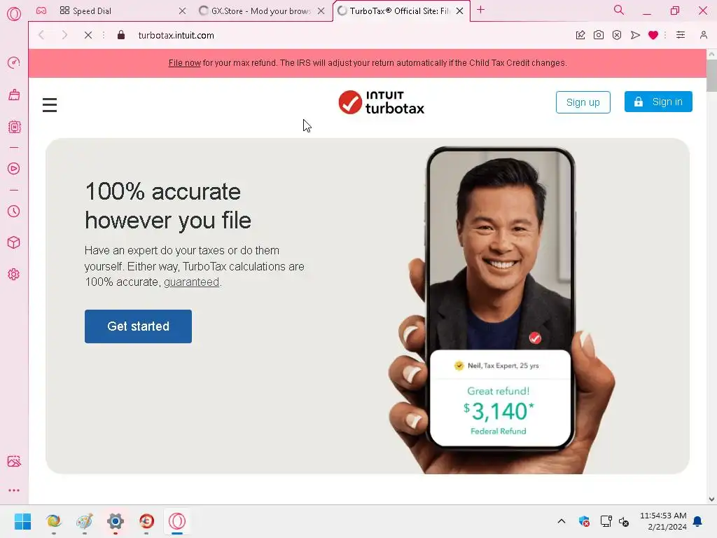Open muted volume tray icon
The width and height of the screenshot is (717, 538).
click(x=624, y=521)
